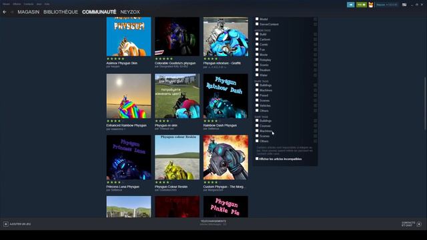Tick the Fun tag checkbox
The width and height of the screenshot is (427, 240).
(x=257, y=49)
